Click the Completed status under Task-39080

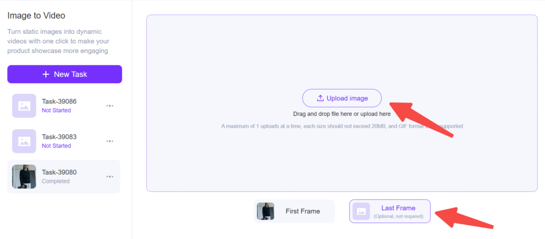(x=56, y=181)
